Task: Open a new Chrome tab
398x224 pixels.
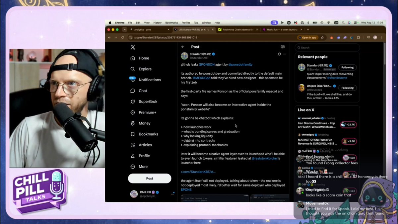Action: point(308,30)
